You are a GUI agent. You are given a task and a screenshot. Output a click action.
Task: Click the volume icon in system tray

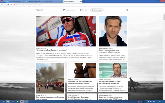[151, 102]
